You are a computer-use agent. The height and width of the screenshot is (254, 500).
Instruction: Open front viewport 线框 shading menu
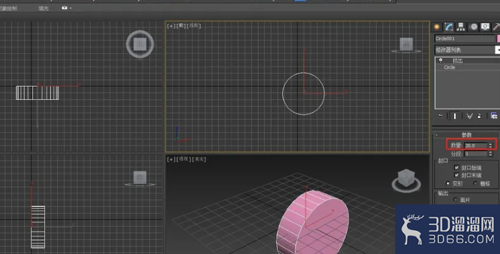(194, 26)
